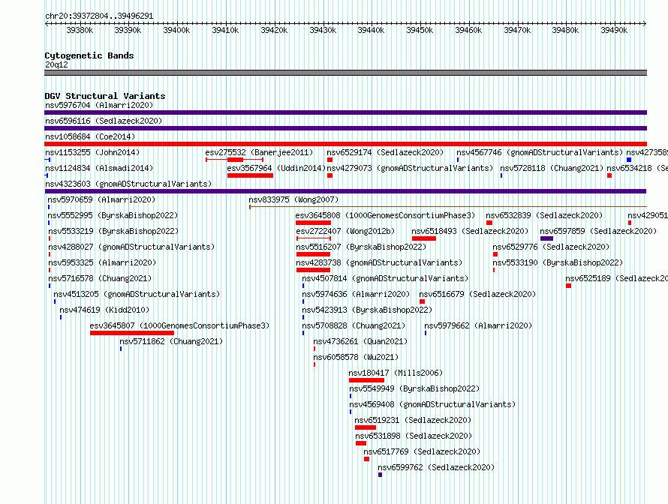Open the nsv1058684 (Coe2014) variant
The image size is (668, 504).
[x=90, y=136]
